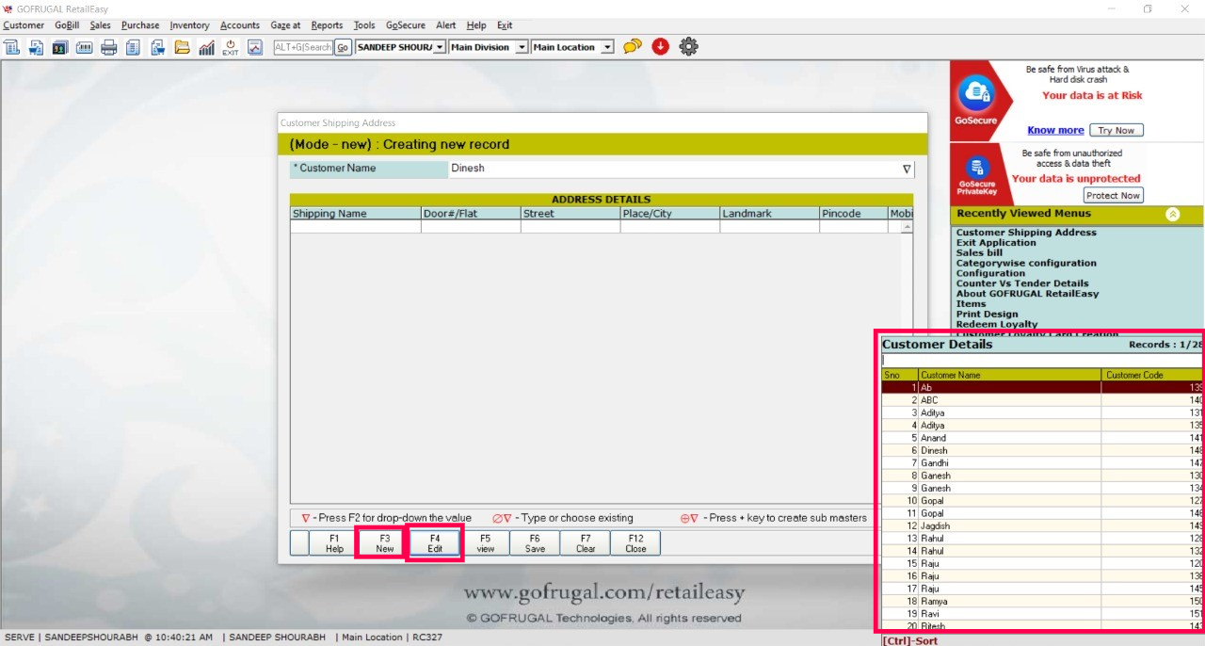
Task: Click the ALT+G search field
Action: (x=303, y=47)
